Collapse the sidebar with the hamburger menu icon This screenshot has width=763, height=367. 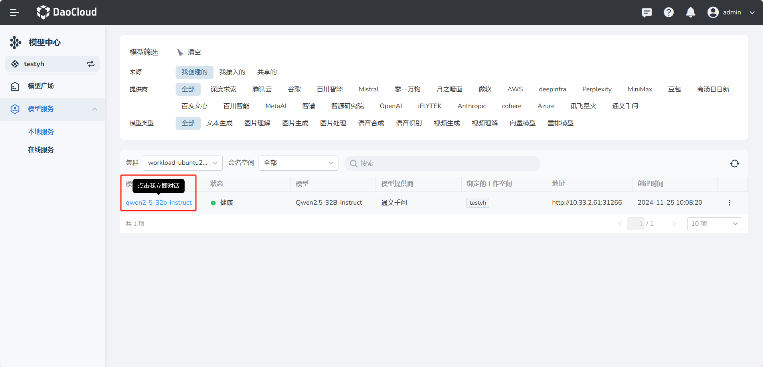[x=14, y=12]
